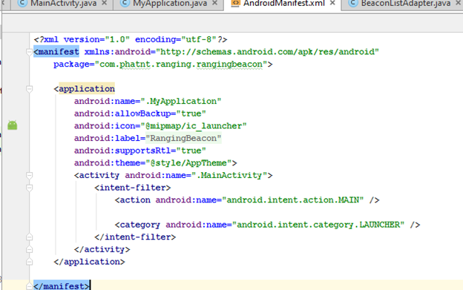Fold at the closing manifest tag marker
The width and height of the screenshot is (463, 290).
click(x=29, y=286)
